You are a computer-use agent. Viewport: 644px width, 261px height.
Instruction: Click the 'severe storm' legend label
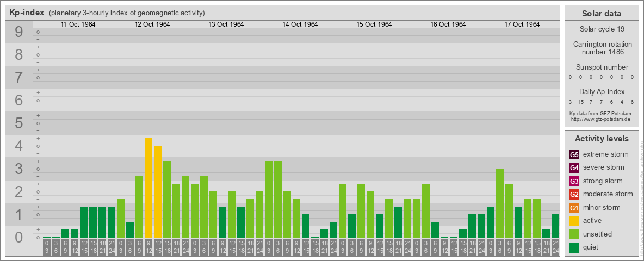[x=604, y=167]
